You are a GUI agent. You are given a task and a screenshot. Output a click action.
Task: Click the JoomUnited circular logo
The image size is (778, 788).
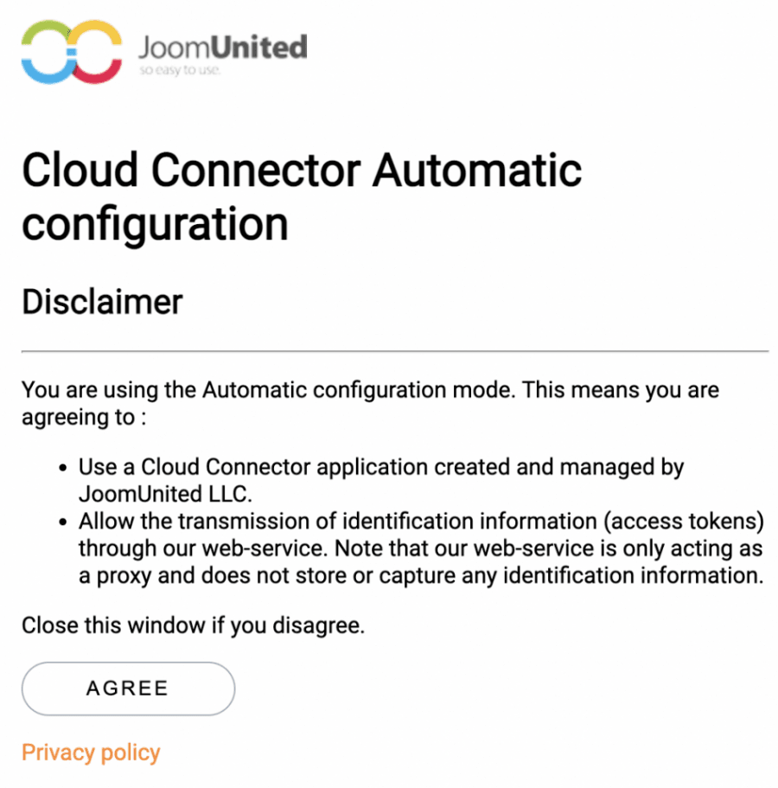pos(72,53)
